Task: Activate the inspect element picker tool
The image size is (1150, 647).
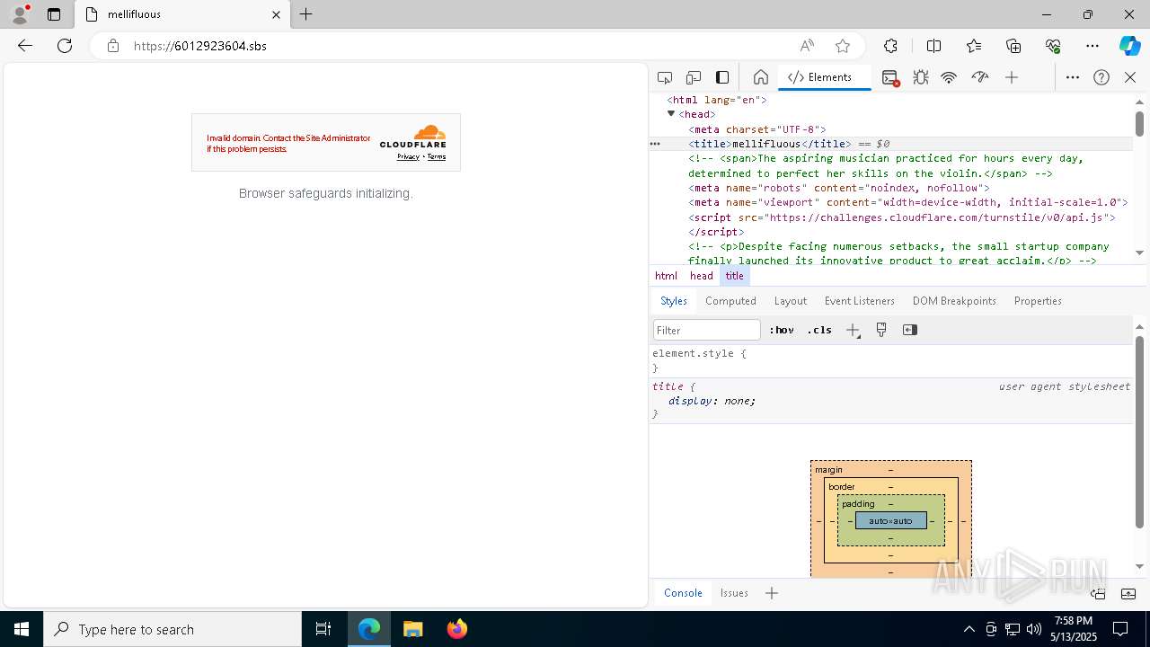Action: [665, 77]
